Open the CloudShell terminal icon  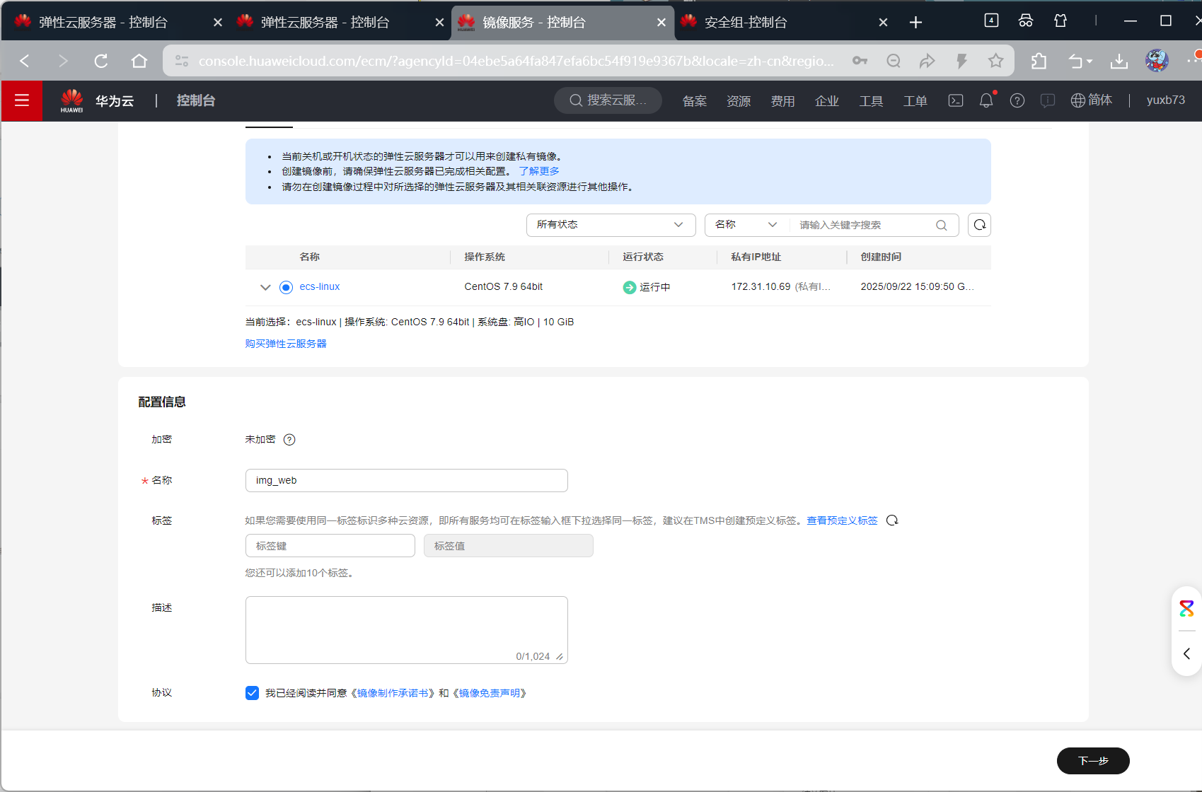pyautogui.click(x=956, y=100)
